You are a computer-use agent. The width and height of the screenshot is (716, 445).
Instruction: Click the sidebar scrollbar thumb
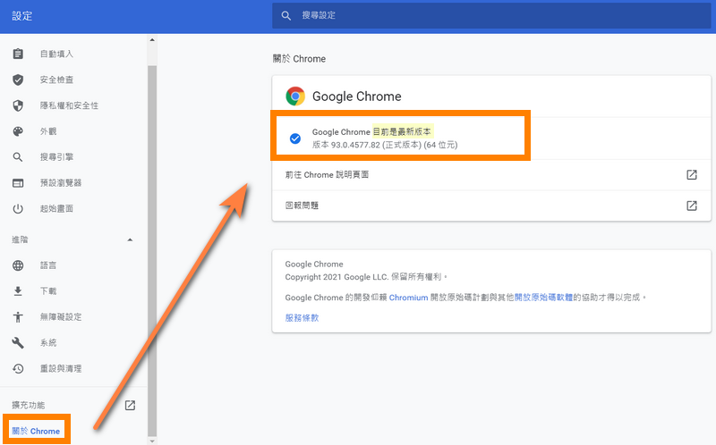[x=152, y=251]
